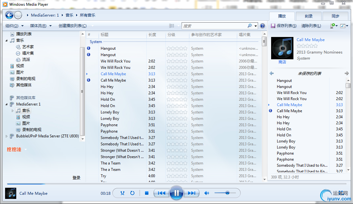Click the forward navigation arrow button
The width and height of the screenshot is (353, 204).
[18, 15]
